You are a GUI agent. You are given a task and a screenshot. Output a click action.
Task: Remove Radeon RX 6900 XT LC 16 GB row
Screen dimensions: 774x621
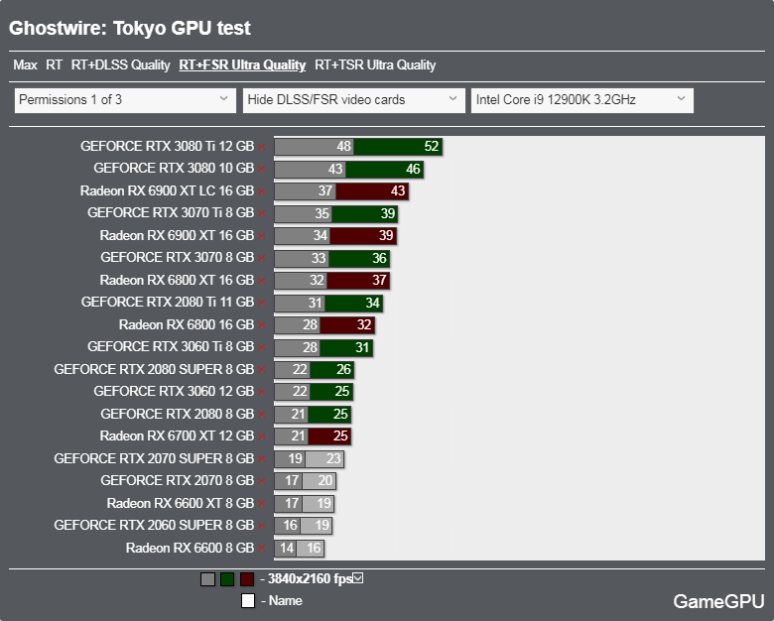(x=262, y=191)
